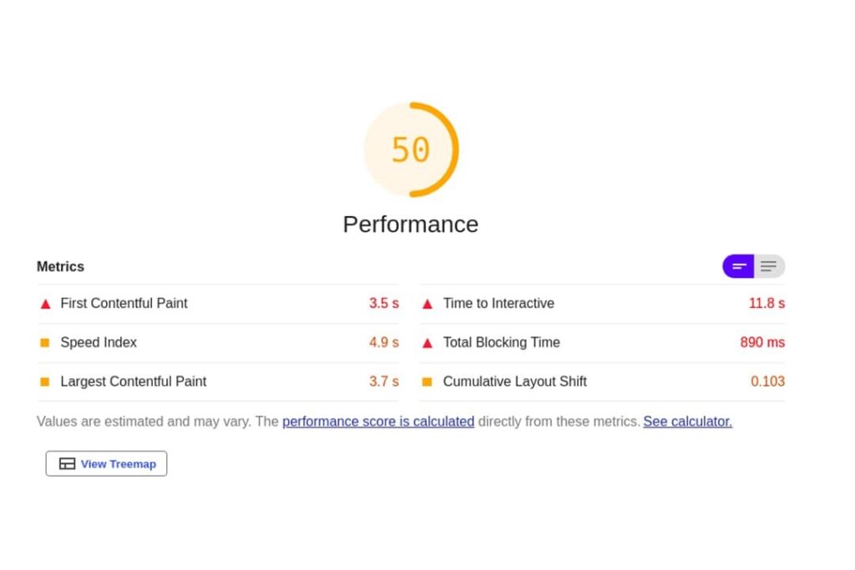Click the red triangle beside Total Blocking Time
This screenshot has height=570, width=855.
427,342
